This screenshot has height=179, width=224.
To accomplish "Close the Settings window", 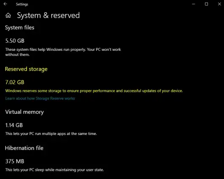I will pos(219,4).
